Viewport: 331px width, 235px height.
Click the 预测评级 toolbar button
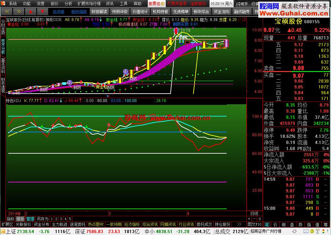120,12
